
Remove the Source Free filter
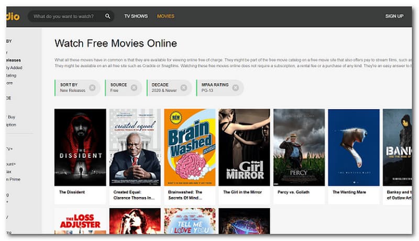tap(134, 87)
